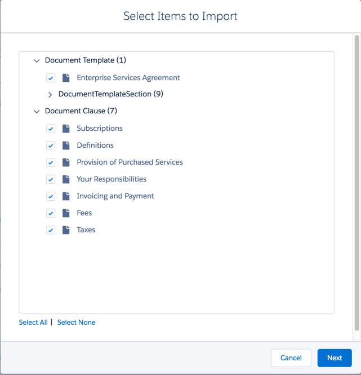This screenshot has height=375, width=361.
Task: Click the Subscriptions item text
Action: pyautogui.click(x=100, y=129)
